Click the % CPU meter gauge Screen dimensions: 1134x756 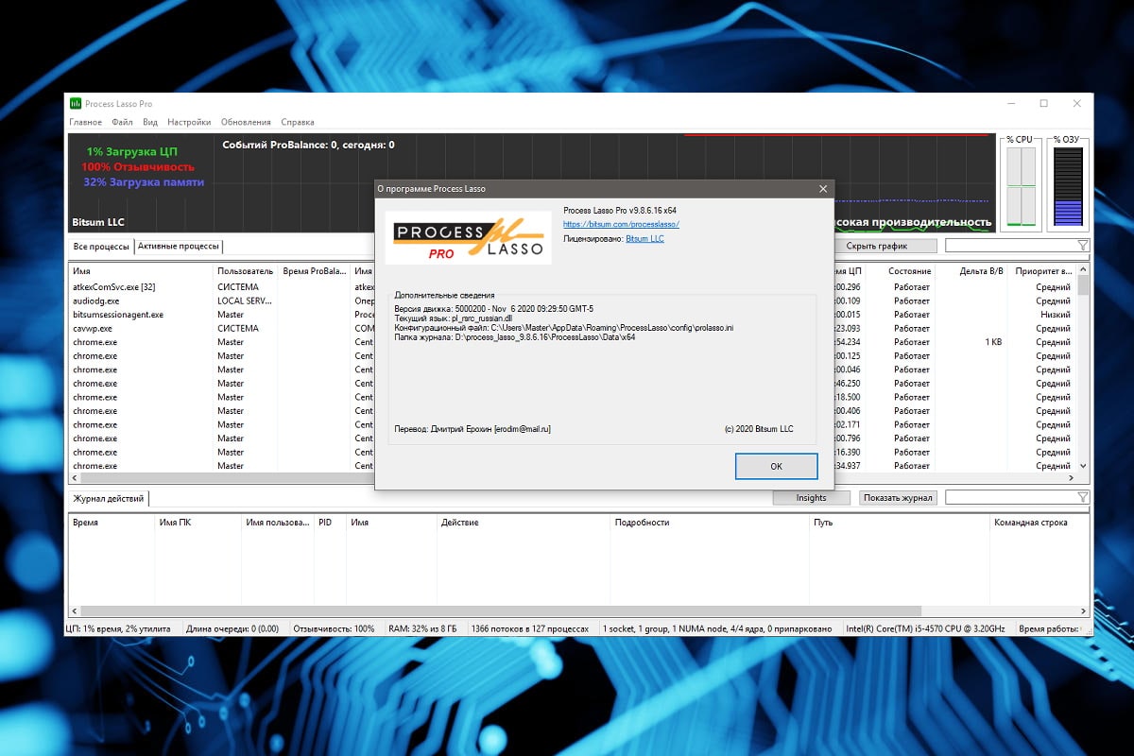tap(1021, 186)
